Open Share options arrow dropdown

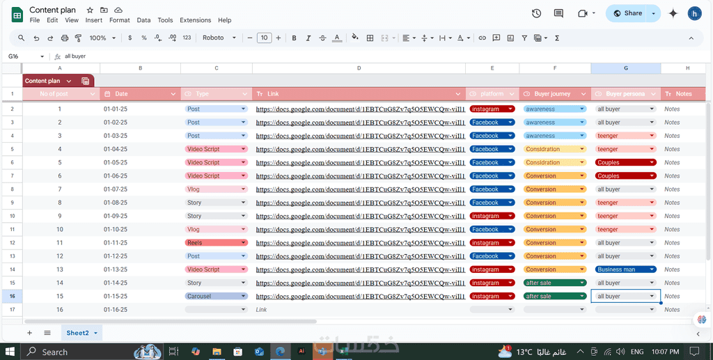pos(653,14)
